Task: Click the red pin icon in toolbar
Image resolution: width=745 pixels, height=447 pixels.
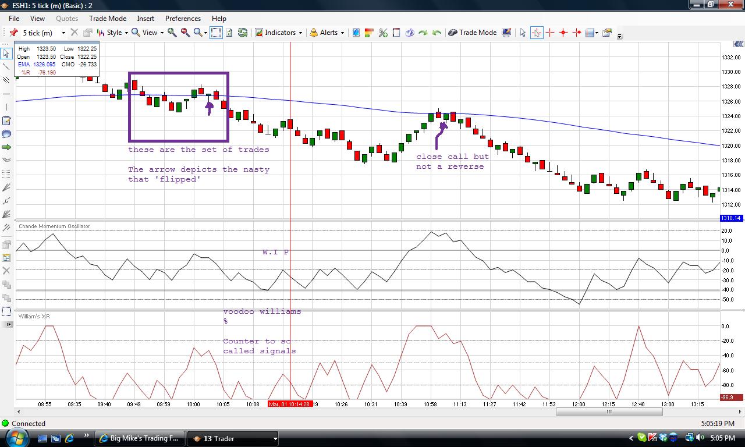Action: tap(13, 33)
